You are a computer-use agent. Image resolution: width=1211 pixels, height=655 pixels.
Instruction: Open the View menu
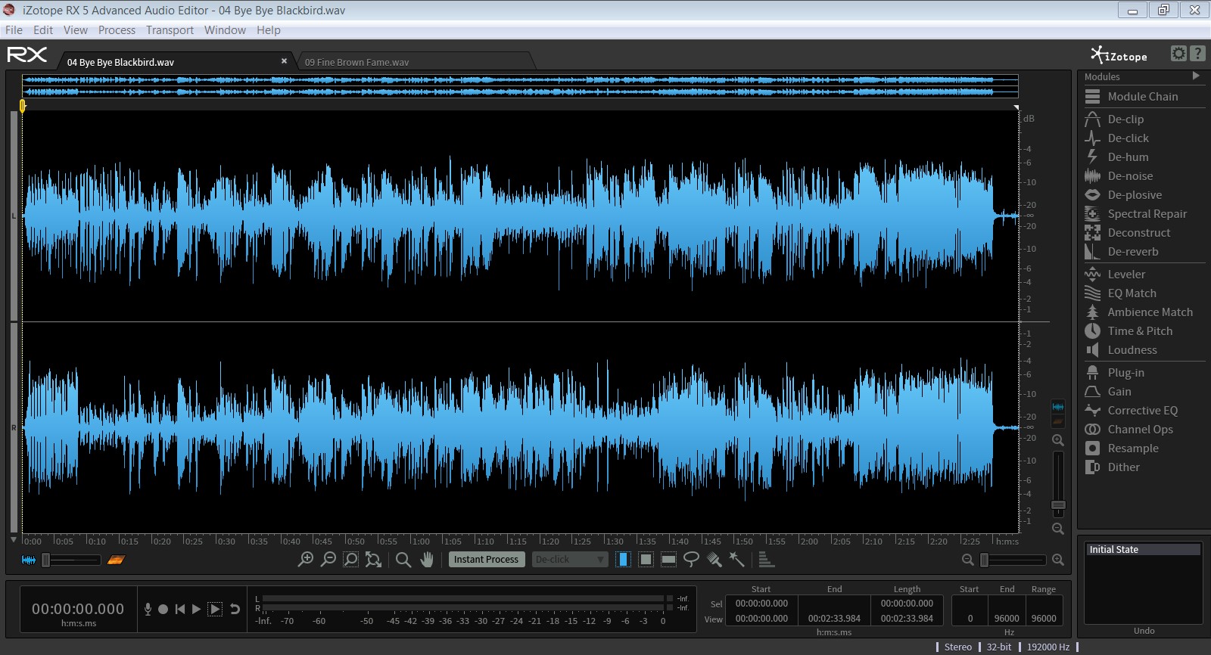pos(75,30)
